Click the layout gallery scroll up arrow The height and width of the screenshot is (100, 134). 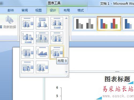pos(66,18)
